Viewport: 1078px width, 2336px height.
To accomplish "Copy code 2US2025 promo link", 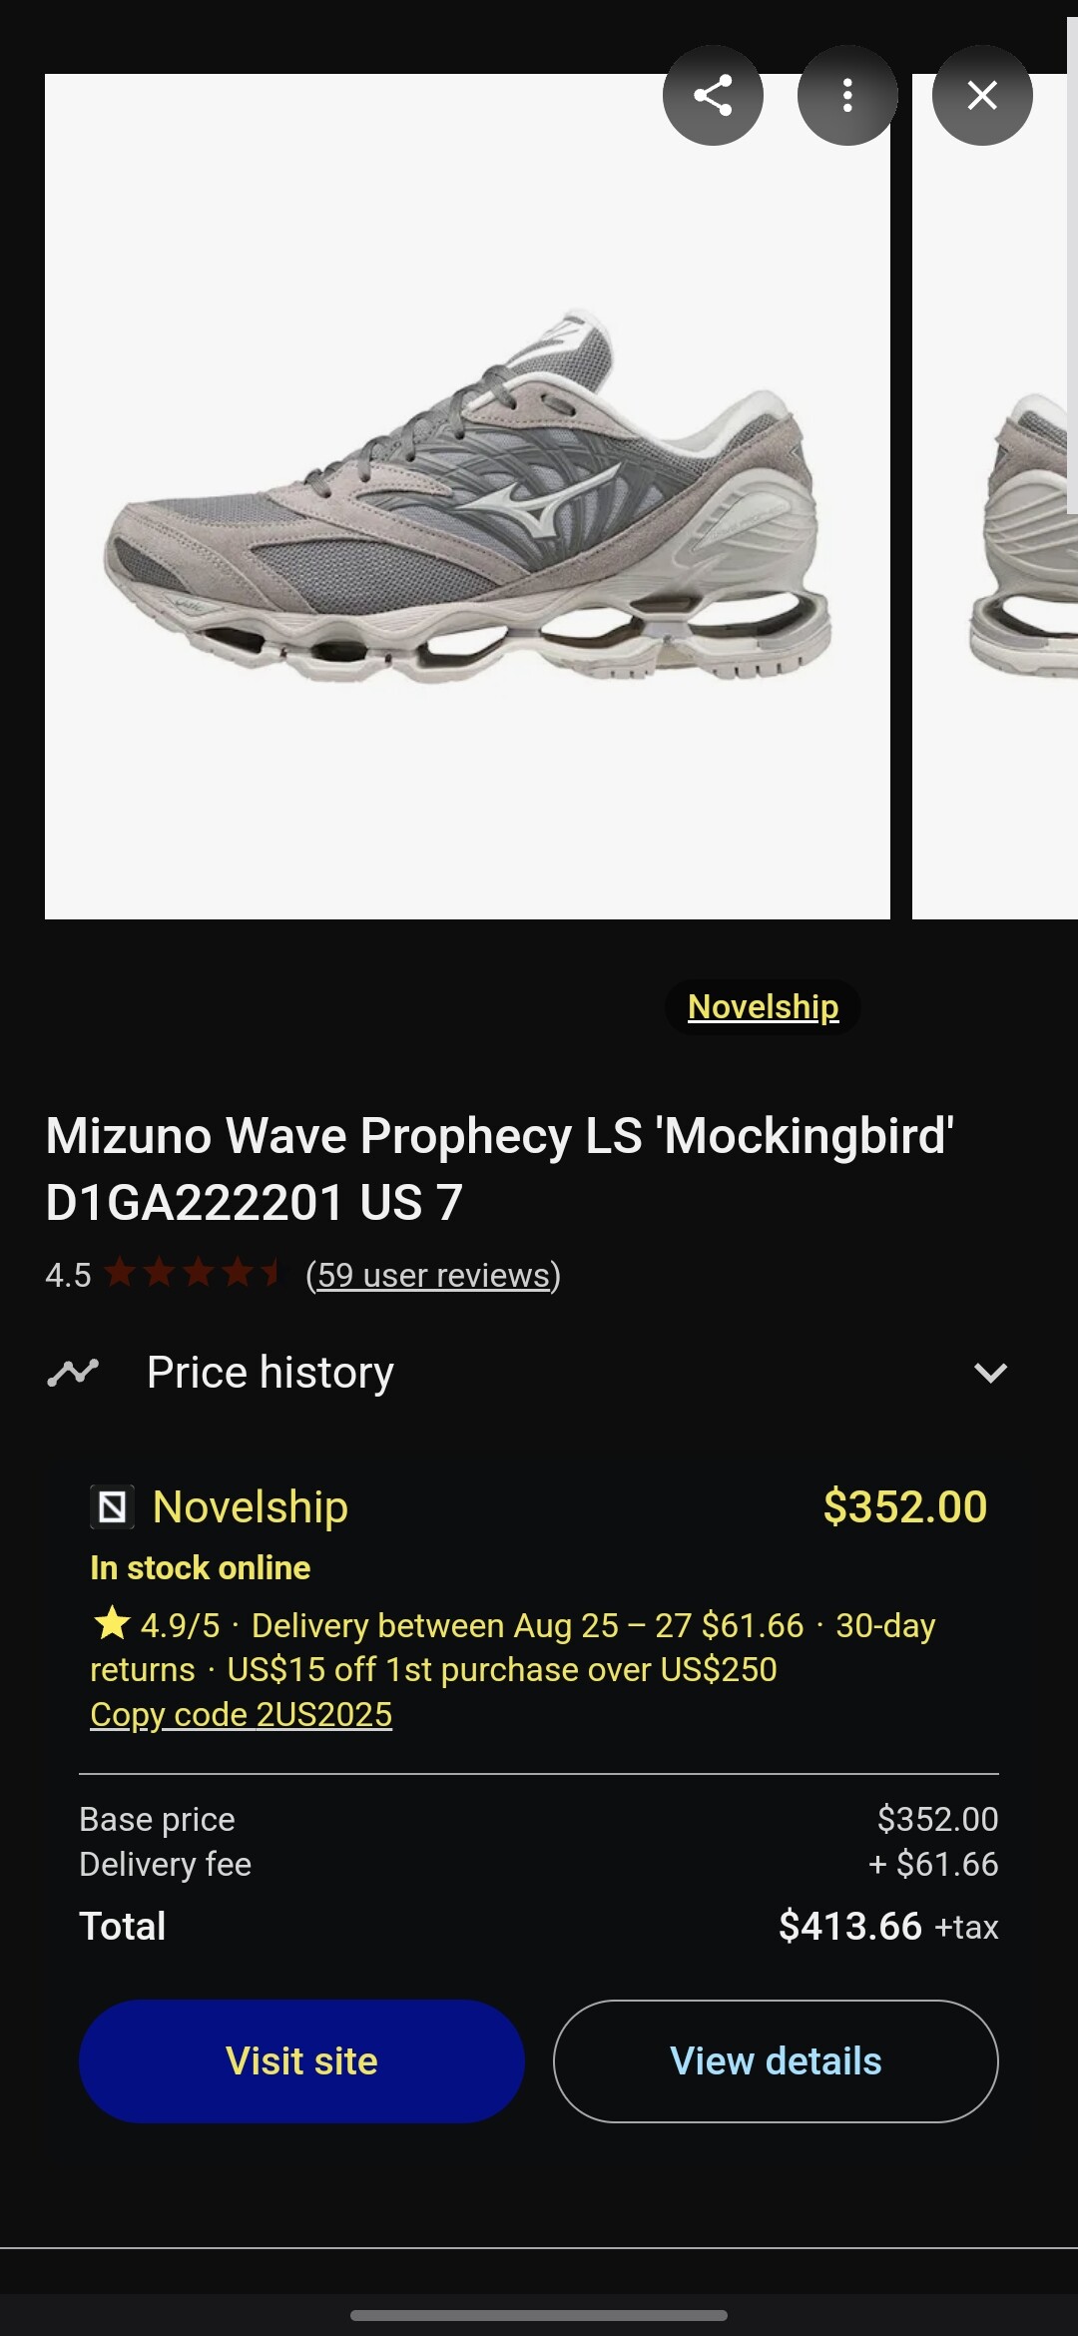I will pos(241,1714).
